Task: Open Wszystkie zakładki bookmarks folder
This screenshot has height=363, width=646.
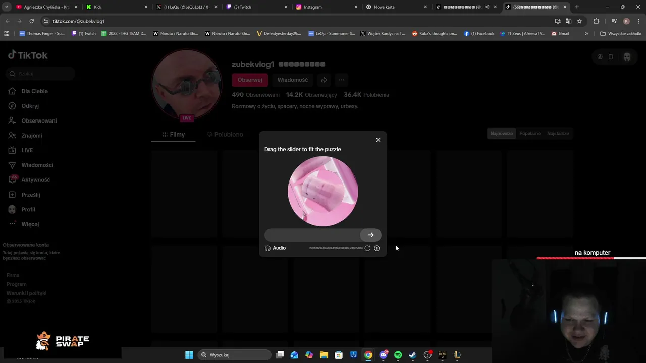Action: tap(621, 34)
